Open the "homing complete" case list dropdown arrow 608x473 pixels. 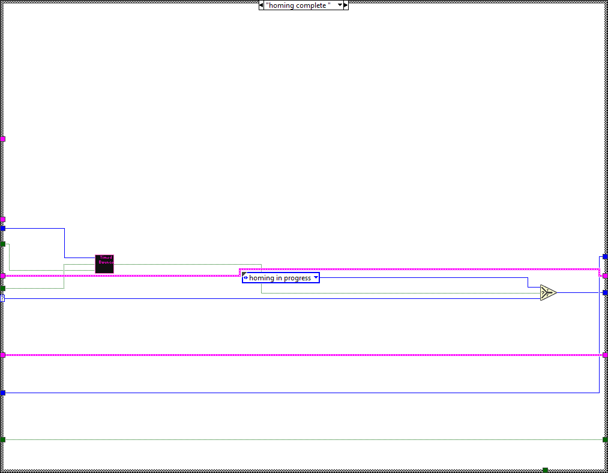(x=340, y=5)
